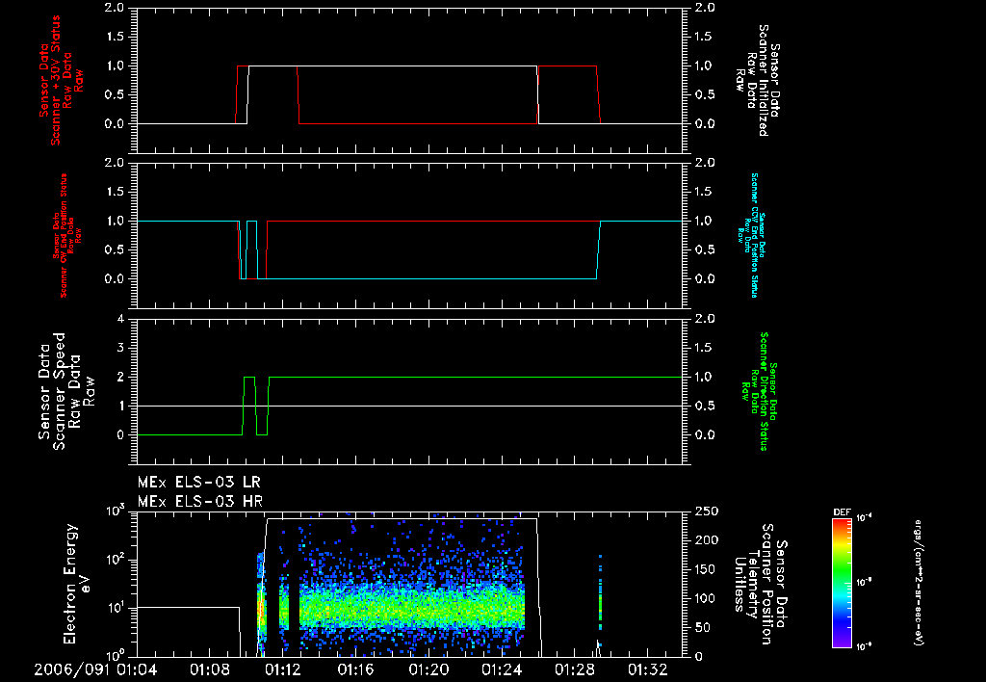Click the narrow spectrogram stripe near 01:12
986x682 pixels.
tap(284, 601)
